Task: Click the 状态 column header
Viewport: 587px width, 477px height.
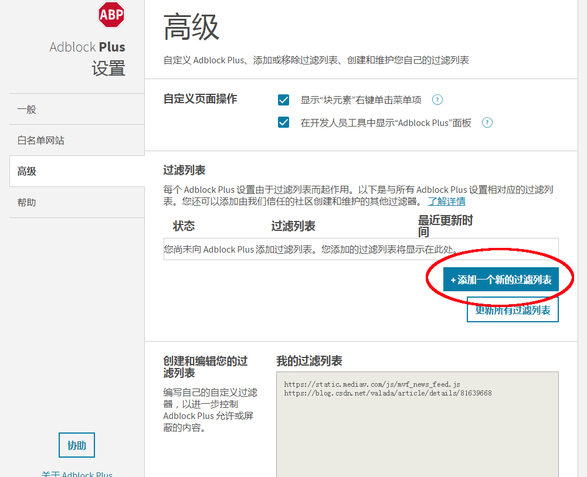Action: point(184,226)
